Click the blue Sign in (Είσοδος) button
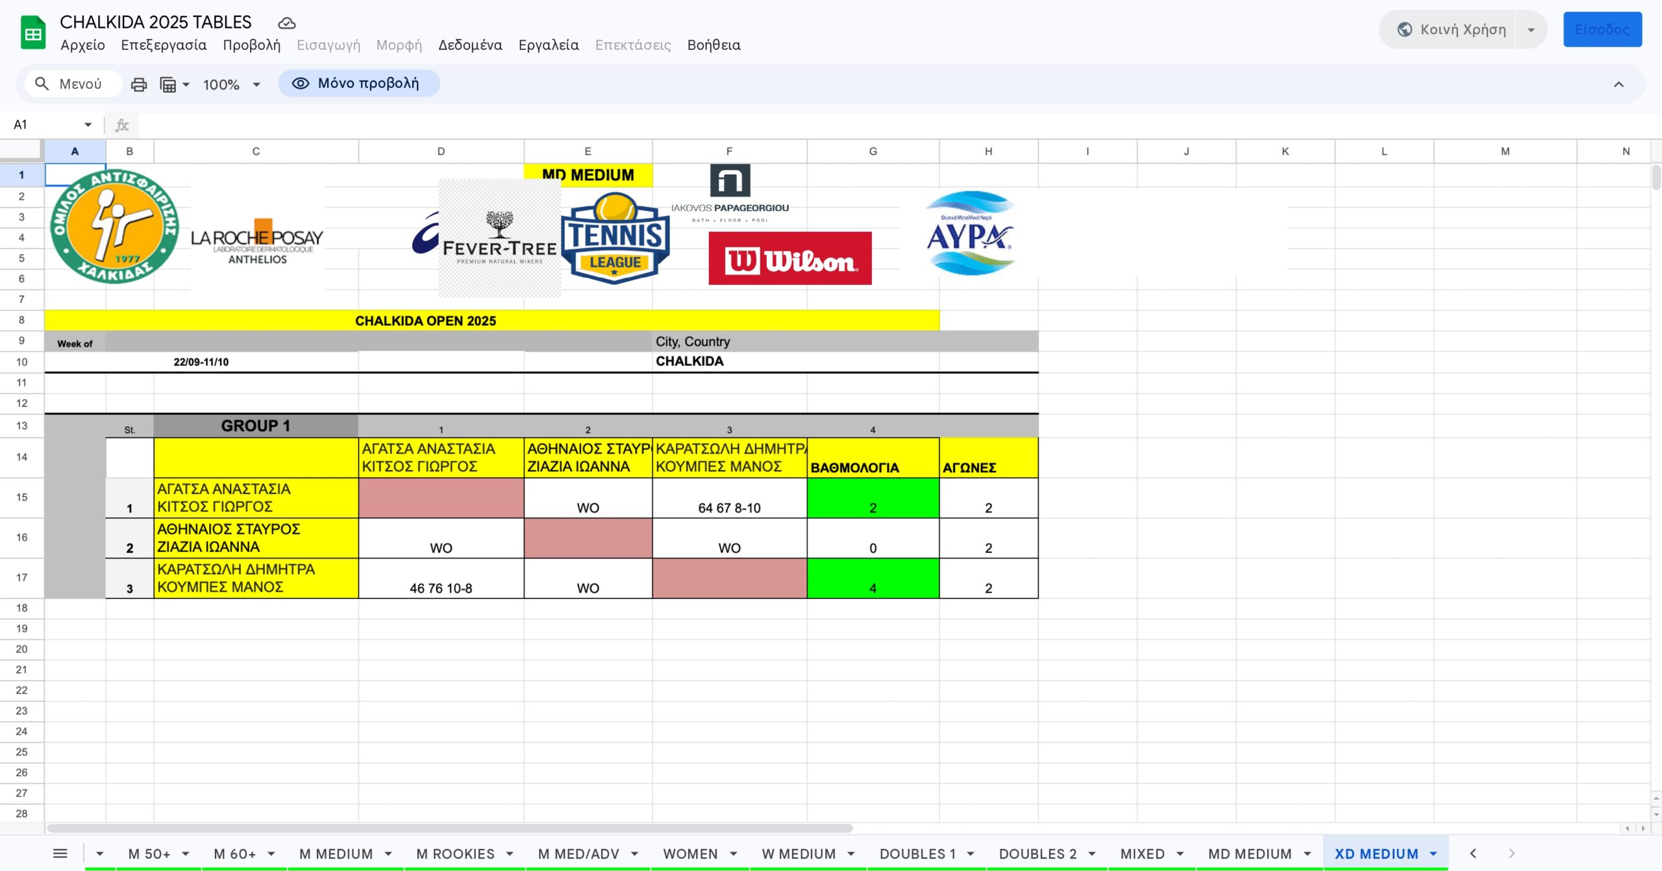This screenshot has width=1662, height=871. [x=1602, y=30]
